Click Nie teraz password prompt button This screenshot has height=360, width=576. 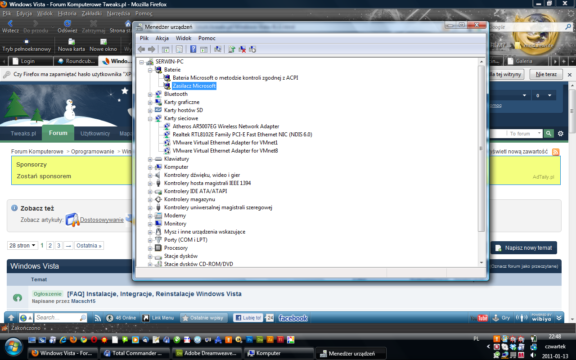546,74
